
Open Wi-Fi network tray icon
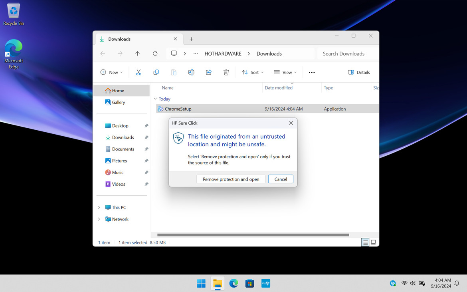404,283
